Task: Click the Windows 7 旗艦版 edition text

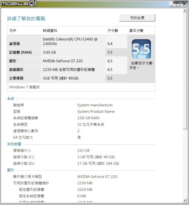Action: (25, 87)
